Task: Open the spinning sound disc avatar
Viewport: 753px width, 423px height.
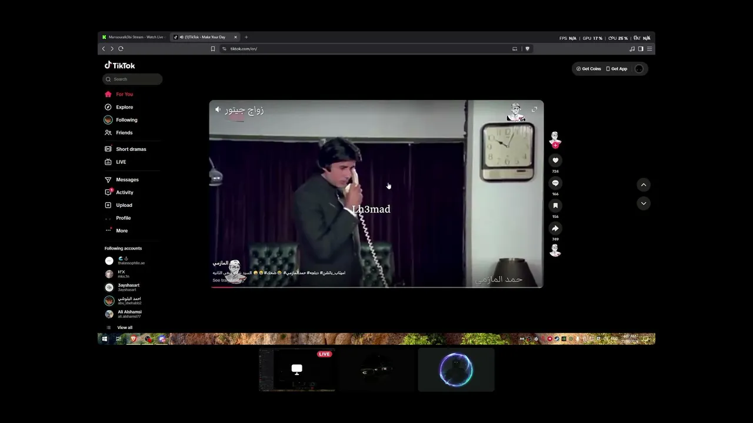Action: 555,251
